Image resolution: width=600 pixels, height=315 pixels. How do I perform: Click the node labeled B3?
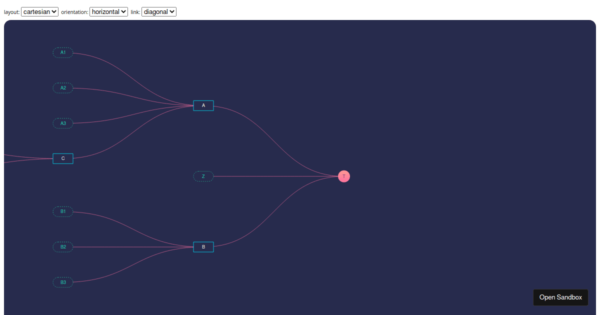coord(62,282)
